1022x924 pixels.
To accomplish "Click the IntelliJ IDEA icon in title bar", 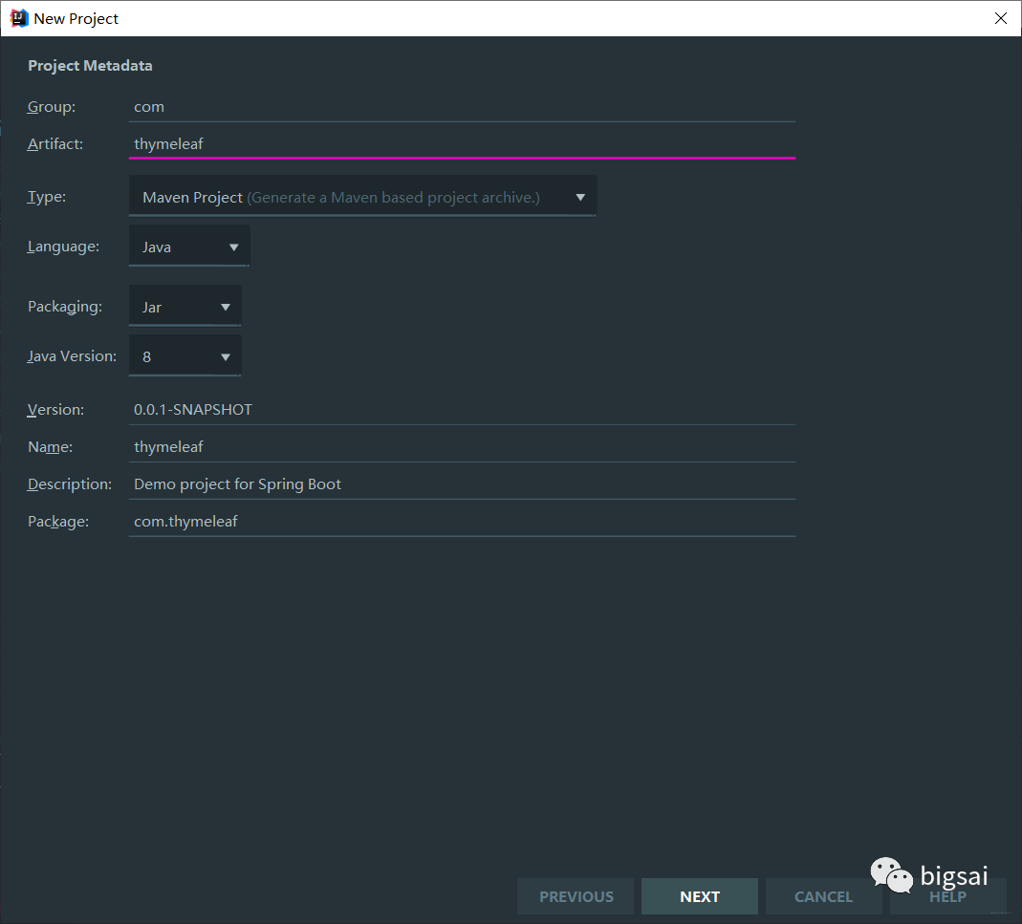I will tap(19, 18).
